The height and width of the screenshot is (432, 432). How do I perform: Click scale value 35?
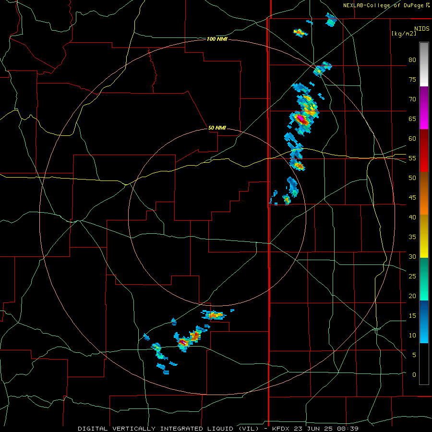coord(412,237)
